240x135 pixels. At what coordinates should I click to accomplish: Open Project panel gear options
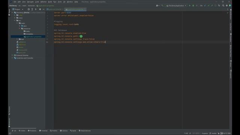tap(40, 9)
